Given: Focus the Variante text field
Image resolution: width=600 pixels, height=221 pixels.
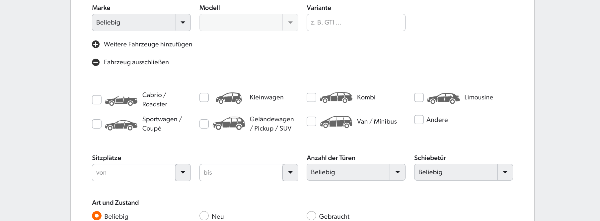Looking at the screenshot, I should coord(356,23).
